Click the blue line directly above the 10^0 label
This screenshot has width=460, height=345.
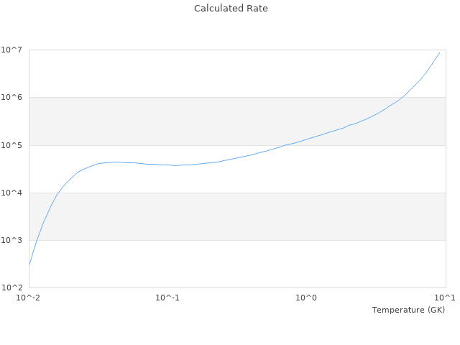(306, 139)
